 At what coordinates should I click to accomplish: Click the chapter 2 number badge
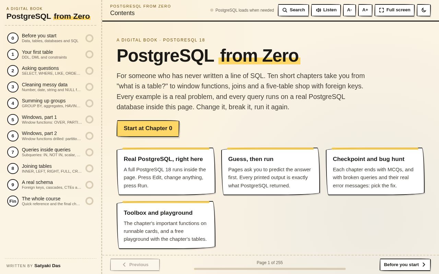tap(13, 71)
